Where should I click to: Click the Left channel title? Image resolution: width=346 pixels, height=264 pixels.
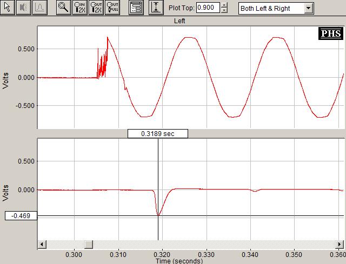click(179, 21)
